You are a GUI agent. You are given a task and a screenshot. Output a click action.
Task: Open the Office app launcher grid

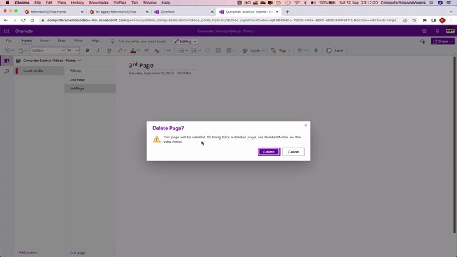pos(6,31)
